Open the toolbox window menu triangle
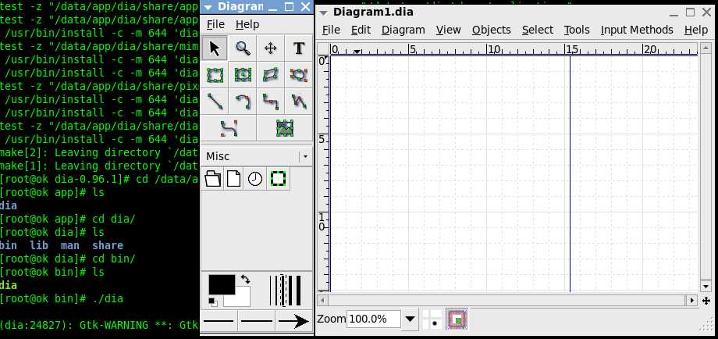This screenshot has height=339, width=718. 208,7
